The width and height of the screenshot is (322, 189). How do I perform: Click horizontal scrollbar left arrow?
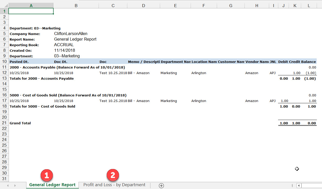coord(299,185)
